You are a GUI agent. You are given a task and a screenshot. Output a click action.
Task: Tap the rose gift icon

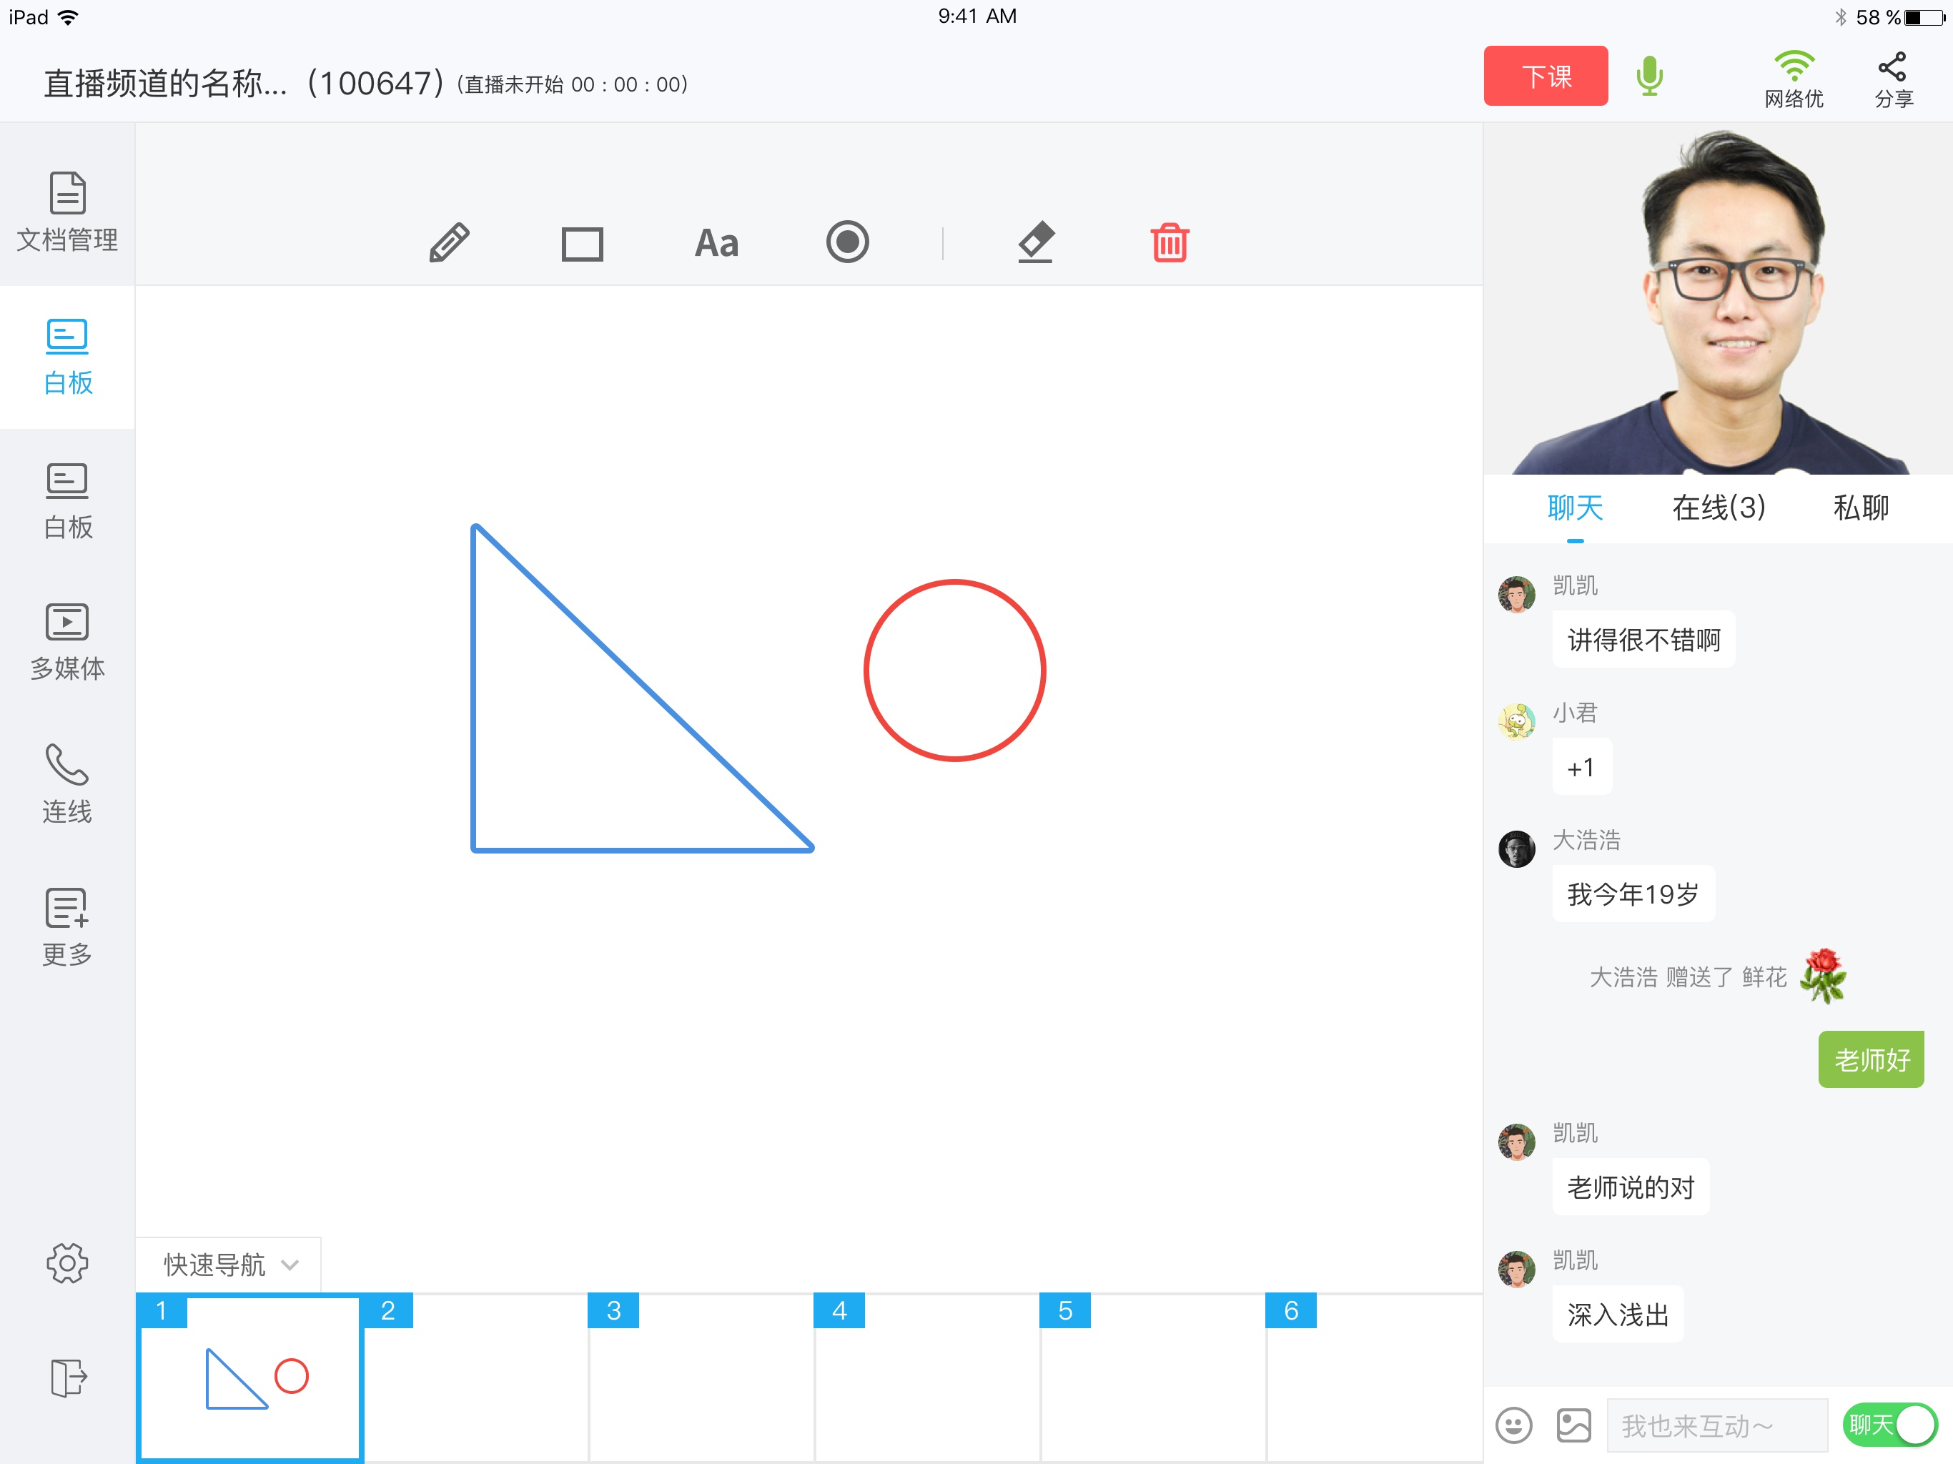coord(1823,975)
